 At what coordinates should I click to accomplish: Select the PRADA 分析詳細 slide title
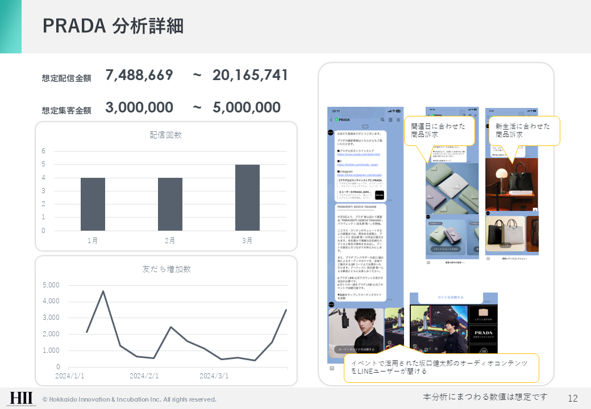point(113,26)
